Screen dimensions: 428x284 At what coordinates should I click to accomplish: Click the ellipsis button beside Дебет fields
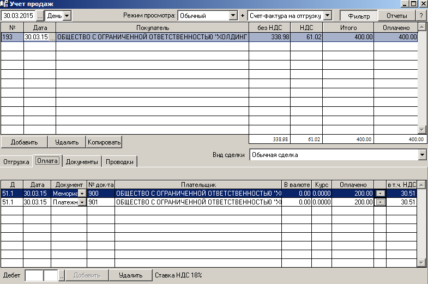point(62,276)
